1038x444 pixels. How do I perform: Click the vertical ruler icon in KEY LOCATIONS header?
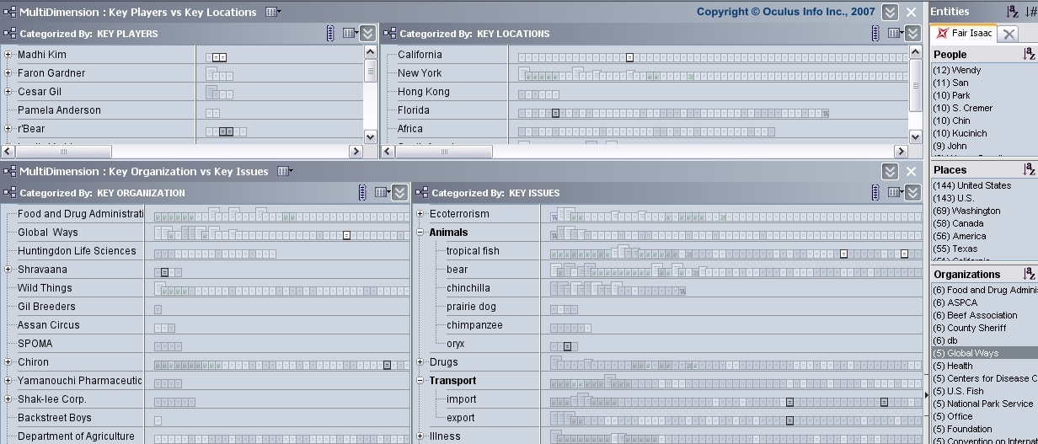click(x=876, y=34)
